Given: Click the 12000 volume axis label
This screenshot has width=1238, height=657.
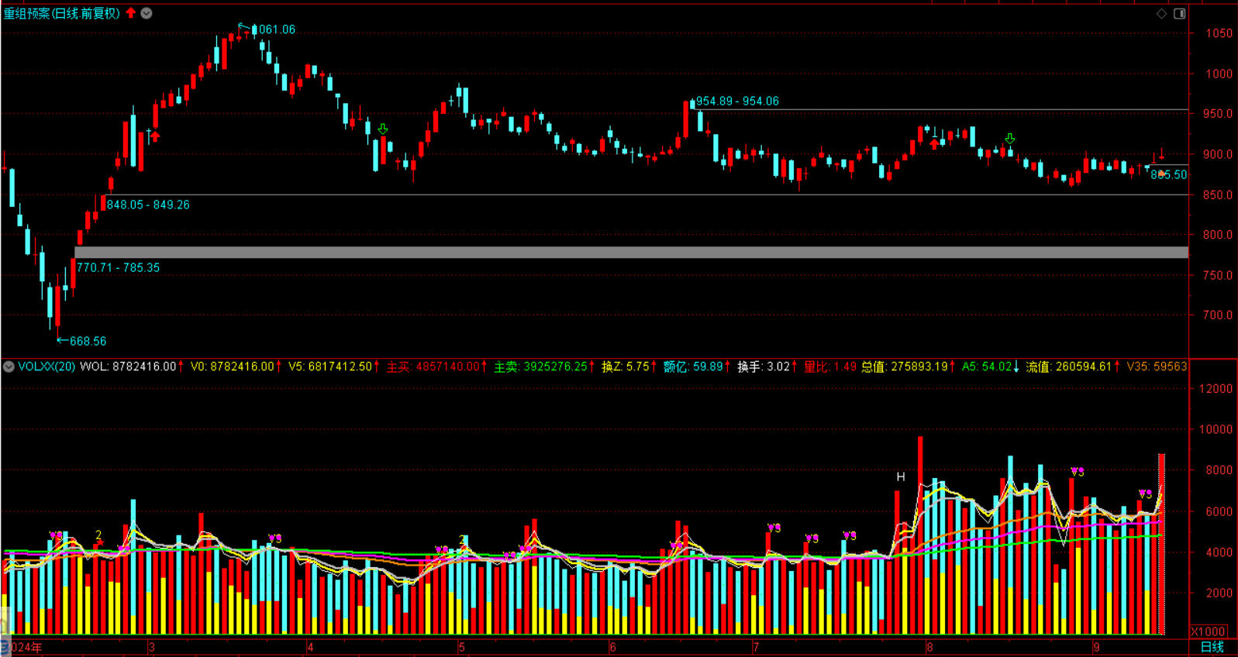Looking at the screenshot, I should (x=1216, y=388).
